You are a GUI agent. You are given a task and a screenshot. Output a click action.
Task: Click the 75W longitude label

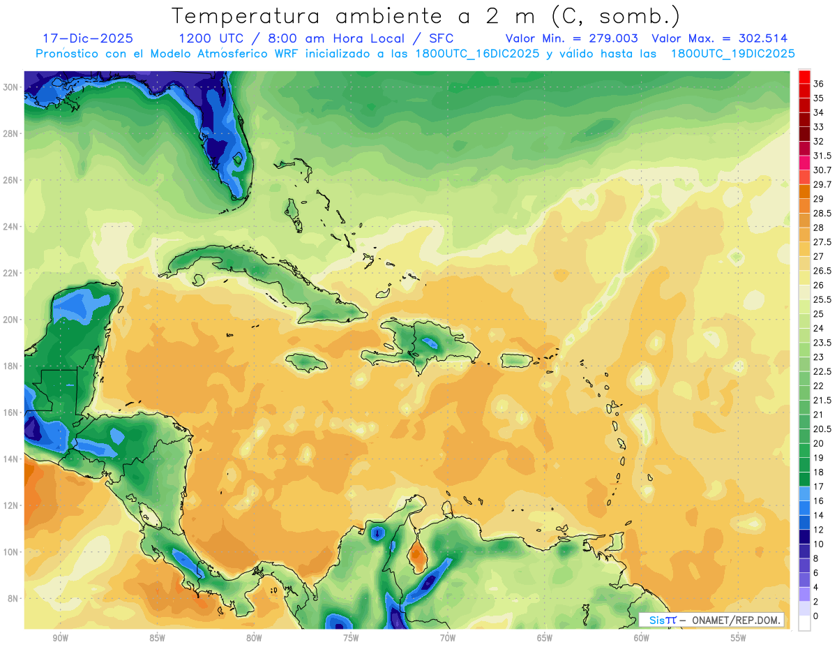click(x=351, y=639)
